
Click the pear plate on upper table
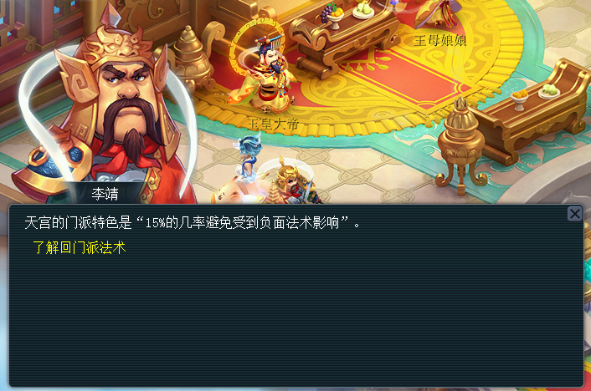click(x=363, y=10)
